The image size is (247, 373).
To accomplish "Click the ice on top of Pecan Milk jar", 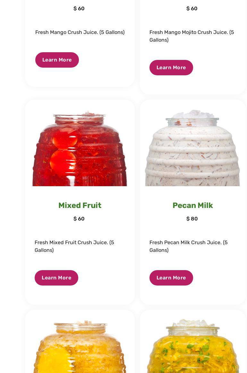I will coord(192,114).
